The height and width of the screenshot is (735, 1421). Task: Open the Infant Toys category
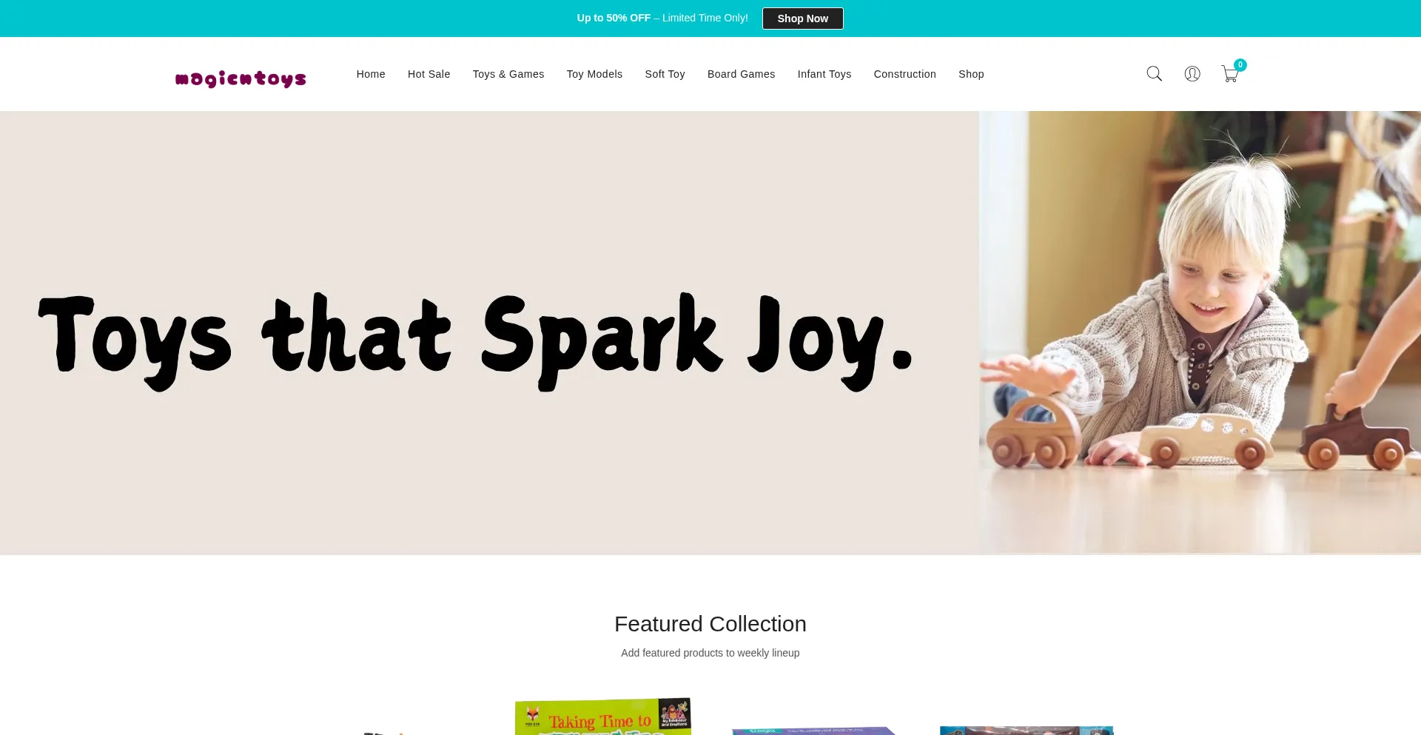point(824,74)
